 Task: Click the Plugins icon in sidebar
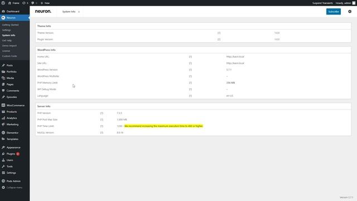click(x=3, y=154)
